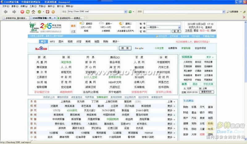Click Tuesday's weather icon
This screenshot has width=247, height=144.
pos(121,24)
